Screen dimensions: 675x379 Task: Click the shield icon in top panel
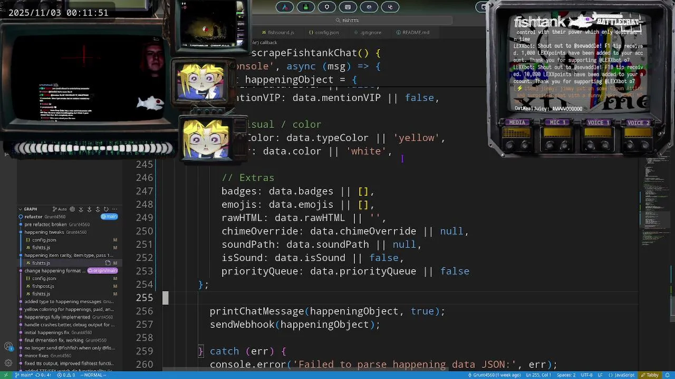click(327, 7)
